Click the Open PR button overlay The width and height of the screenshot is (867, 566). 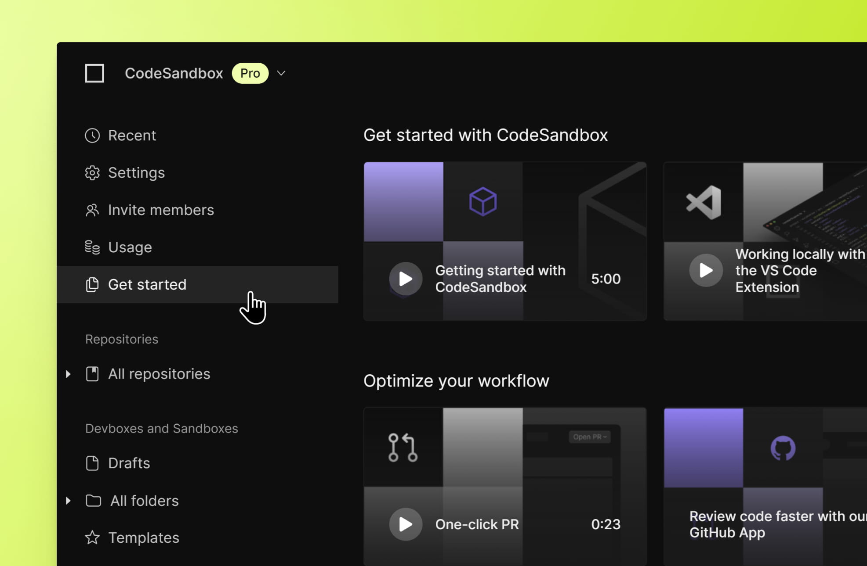pyautogui.click(x=588, y=437)
